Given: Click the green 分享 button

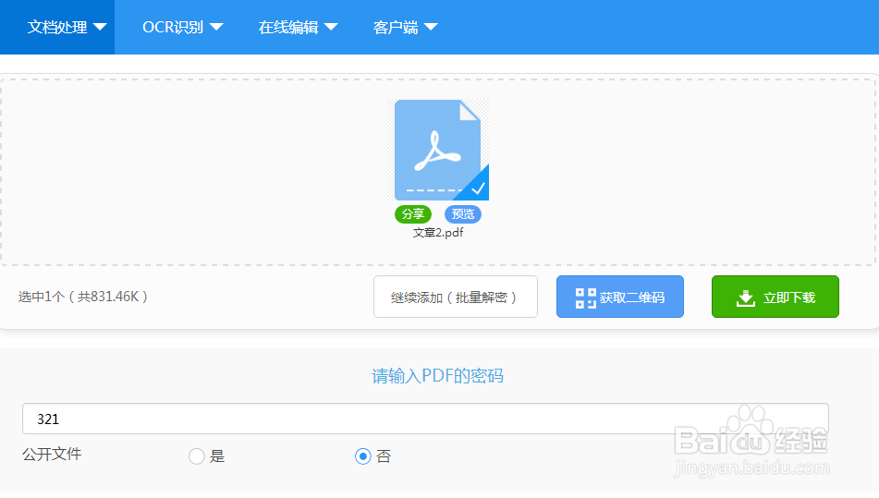Looking at the screenshot, I should point(413,214).
